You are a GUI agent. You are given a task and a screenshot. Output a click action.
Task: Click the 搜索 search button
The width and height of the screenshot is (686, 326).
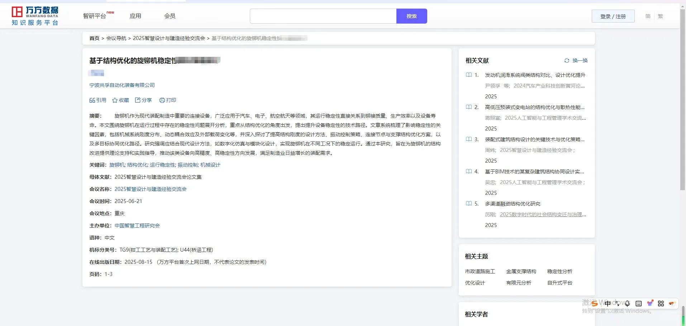tap(411, 16)
